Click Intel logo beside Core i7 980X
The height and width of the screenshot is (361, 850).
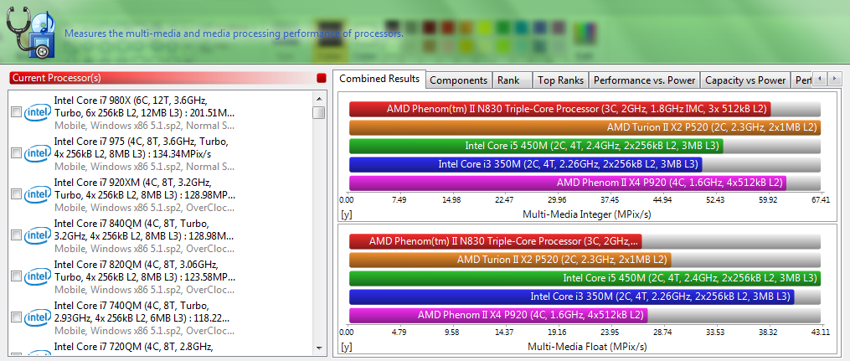tap(39, 112)
